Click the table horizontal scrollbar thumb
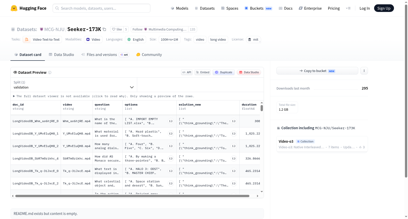The height and width of the screenshot is (219, 408). pos(132,196)
